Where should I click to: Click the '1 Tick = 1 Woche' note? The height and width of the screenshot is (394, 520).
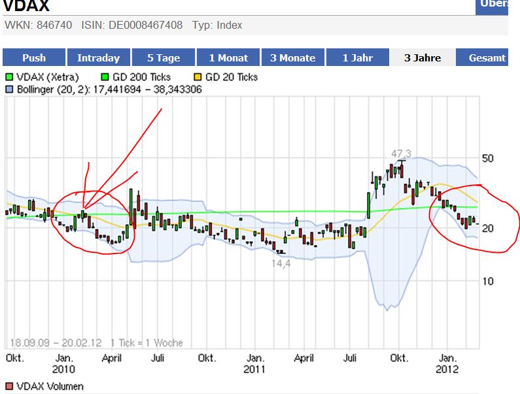tap(147, 342)
